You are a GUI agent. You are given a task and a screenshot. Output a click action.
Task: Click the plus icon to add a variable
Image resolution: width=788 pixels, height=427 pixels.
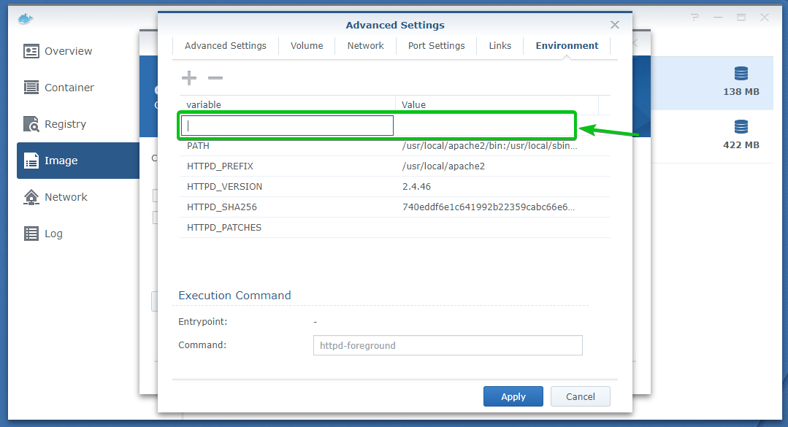(x=189, y=78)
